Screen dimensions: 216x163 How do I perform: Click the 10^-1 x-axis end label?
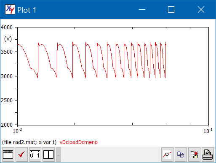pyautogui.click(x=208, y=131)
